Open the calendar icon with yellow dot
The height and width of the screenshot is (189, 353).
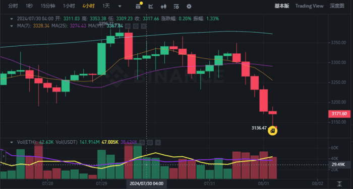point(139,6)
